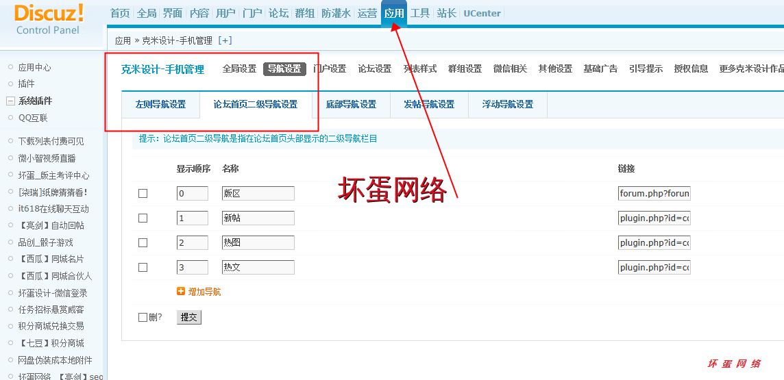This screenshot has height=380, width=784.
Task: Open the 用户 top menu
Action: [225, 14]
